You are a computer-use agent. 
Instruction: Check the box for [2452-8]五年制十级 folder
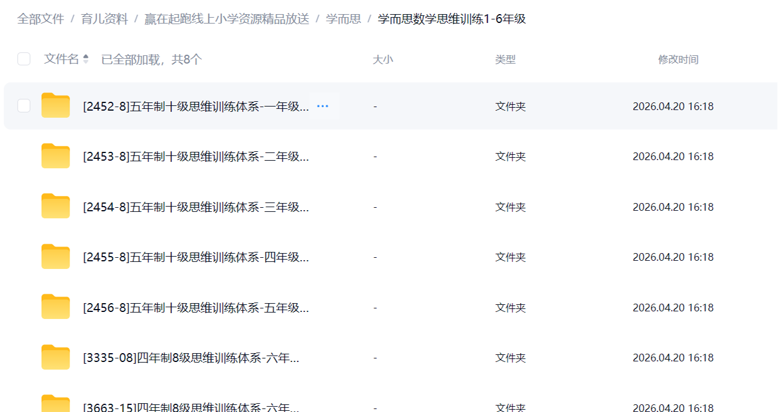click(x=24, y=106)
